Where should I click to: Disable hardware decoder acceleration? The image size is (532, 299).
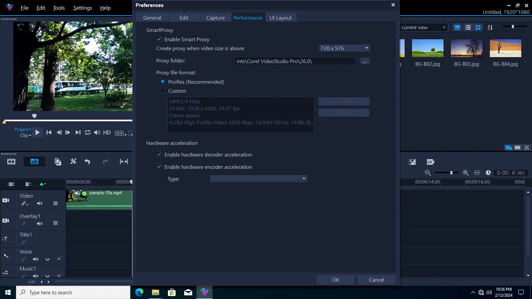click(x=159, y=154)
